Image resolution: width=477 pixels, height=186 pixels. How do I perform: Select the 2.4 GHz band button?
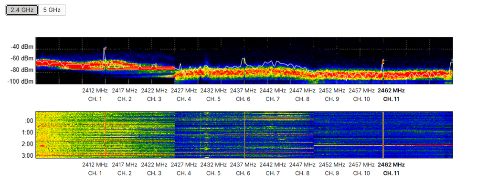[22, 10]
